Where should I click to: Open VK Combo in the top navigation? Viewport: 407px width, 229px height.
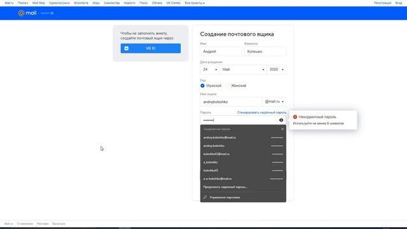coord(174,3)
